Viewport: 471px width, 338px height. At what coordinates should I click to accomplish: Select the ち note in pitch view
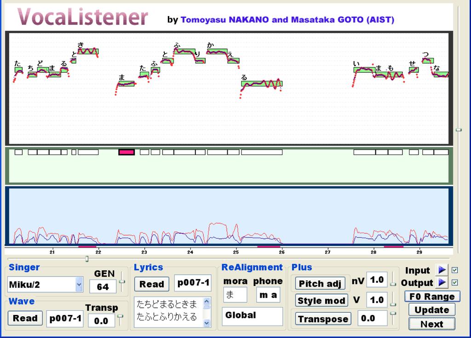tap(33, 75)
